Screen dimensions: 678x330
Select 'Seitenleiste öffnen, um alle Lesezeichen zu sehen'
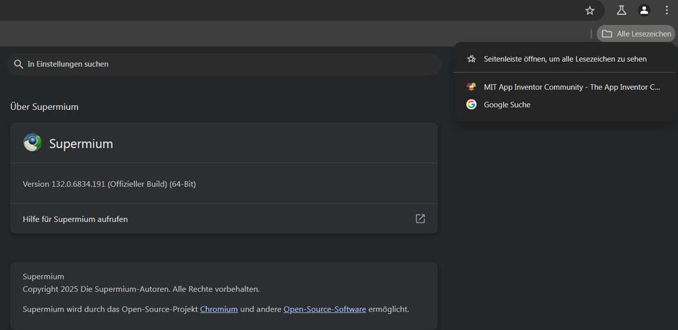tap(565, 59)
